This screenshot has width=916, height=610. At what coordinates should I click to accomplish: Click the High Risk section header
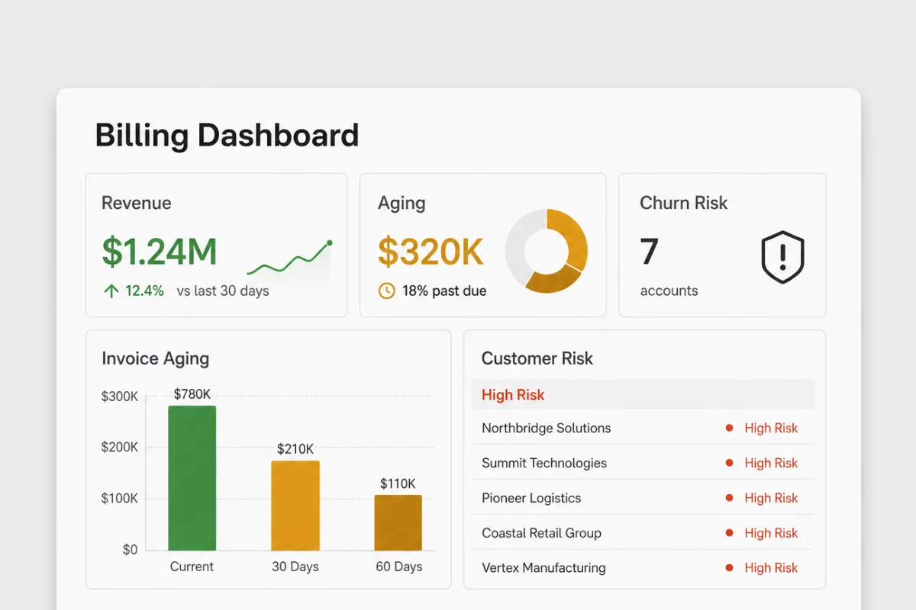(643, 395)
